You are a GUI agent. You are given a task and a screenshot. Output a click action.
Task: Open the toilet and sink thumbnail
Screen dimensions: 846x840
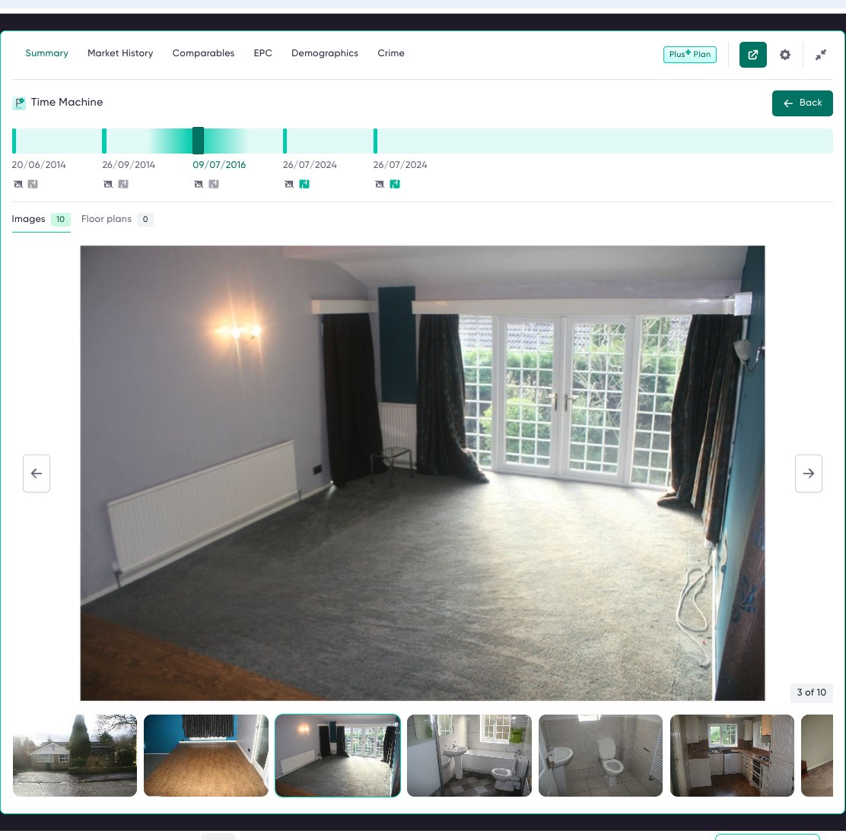click(600, 756)
